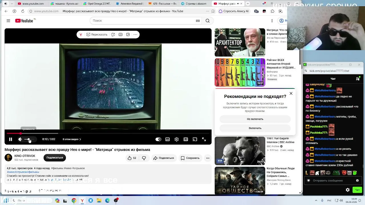The width and height of the screenshot is (365, 205).
Task: Open the 'Архитектор' Matrix video thumbnail
Action: [240, 42]
